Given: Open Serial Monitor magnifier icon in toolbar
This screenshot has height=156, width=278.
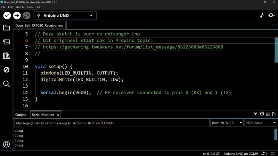Looking at the screenshot, I should (271, 16).
